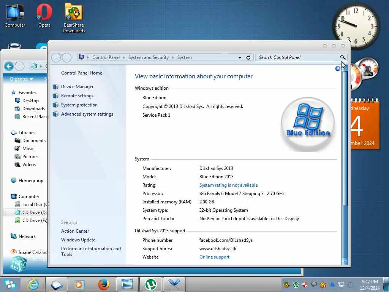Launch Firefox from taskbar

103,284
